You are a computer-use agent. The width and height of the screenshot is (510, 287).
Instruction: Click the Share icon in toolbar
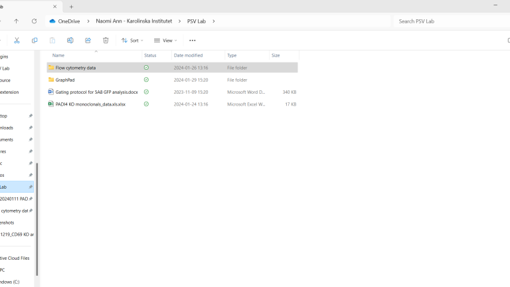point(88,41)
